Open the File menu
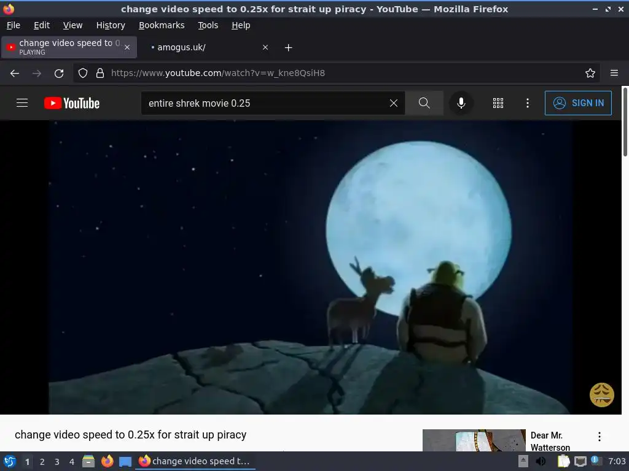The width and height of the screenshot is (629, 471). (x=14, y=25)
